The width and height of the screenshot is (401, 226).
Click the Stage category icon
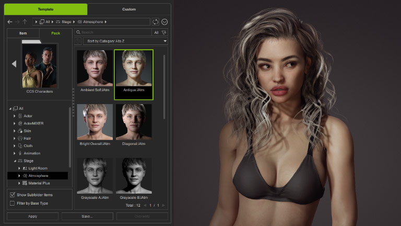20,161
